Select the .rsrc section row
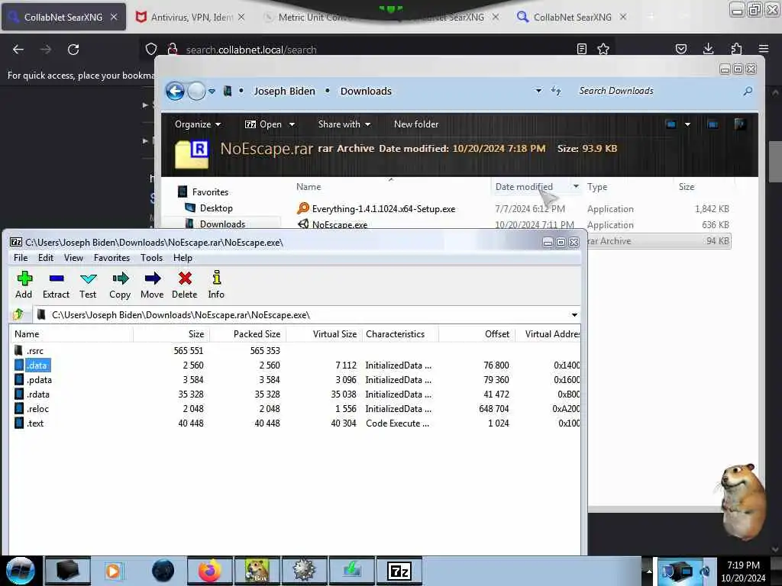This screenshot has width=782, height=586. (294, 351)
